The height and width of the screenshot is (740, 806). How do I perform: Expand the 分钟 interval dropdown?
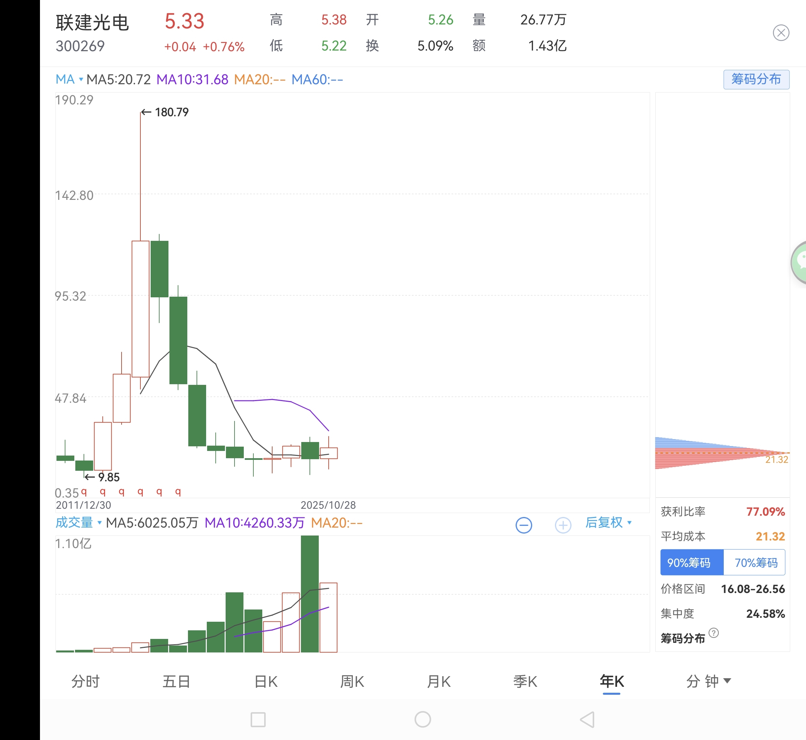(x=708, y=681)
